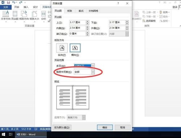Viewport: 181px width, 138px height.
Task: Click the Top (上) margin input field
Action: (77, 22)
